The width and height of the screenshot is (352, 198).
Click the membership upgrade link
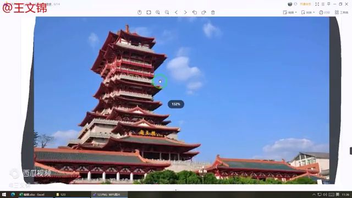click(x=306, y=4)
